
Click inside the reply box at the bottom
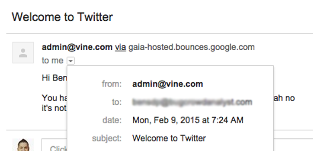point(54,145)
